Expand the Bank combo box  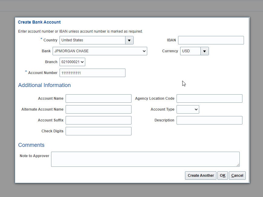(144, 51)
